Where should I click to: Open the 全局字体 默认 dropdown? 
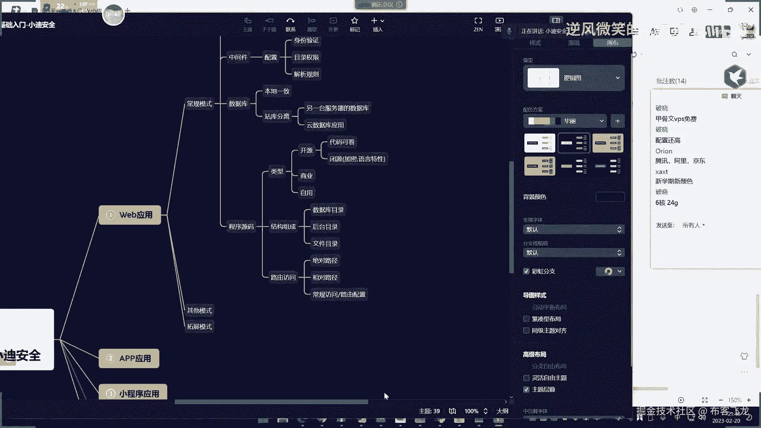pyautogui.click(x=574, y=229)
